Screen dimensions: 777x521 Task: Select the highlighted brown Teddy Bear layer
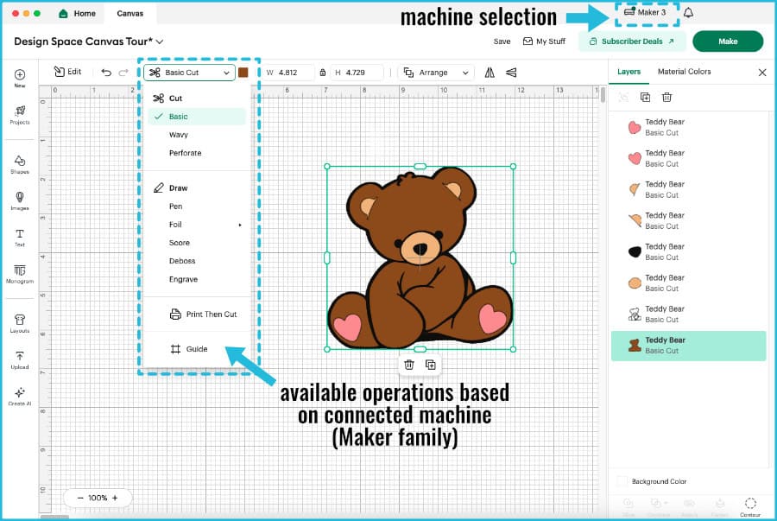tap(688, 346)
